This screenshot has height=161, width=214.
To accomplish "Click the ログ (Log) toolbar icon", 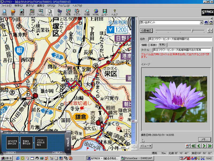I will click(59, 12).
